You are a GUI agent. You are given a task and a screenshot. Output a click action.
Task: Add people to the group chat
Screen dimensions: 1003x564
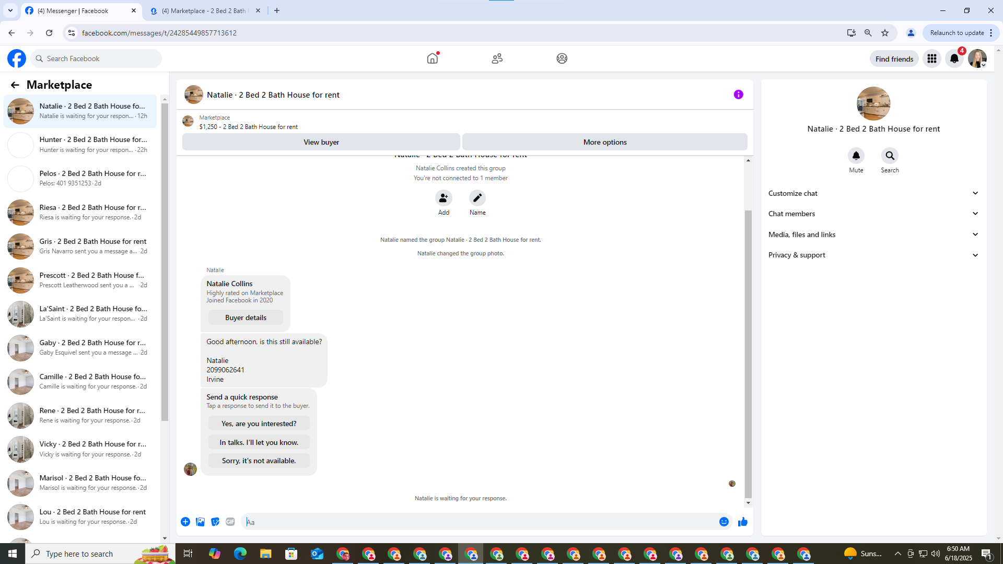click(x=444, y=198)
